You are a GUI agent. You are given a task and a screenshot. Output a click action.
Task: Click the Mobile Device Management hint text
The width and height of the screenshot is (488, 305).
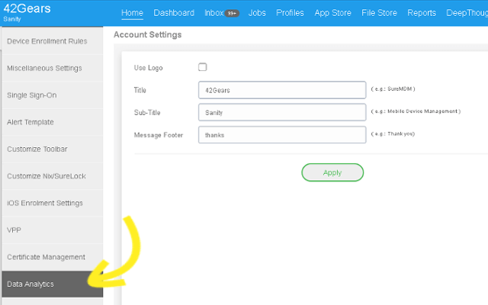click(x=416, y=111)
